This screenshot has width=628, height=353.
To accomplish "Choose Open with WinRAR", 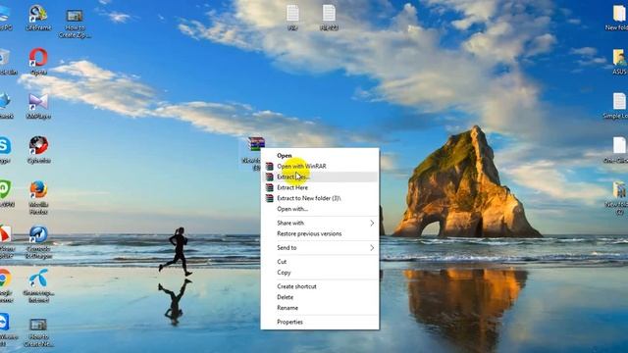I will [x=301, y=166].
